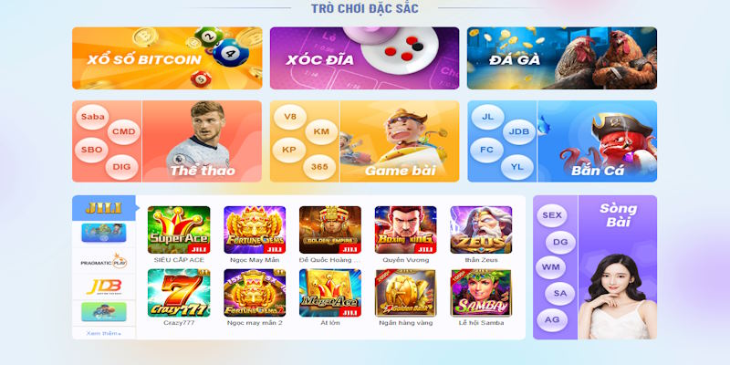Open the Zeus slot game icon

pos(481,230)
